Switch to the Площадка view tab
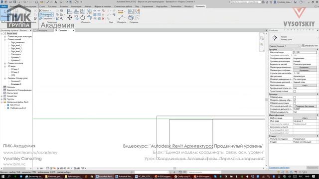The width and height of the screenshot is (319, 179). tap(42, 30)
